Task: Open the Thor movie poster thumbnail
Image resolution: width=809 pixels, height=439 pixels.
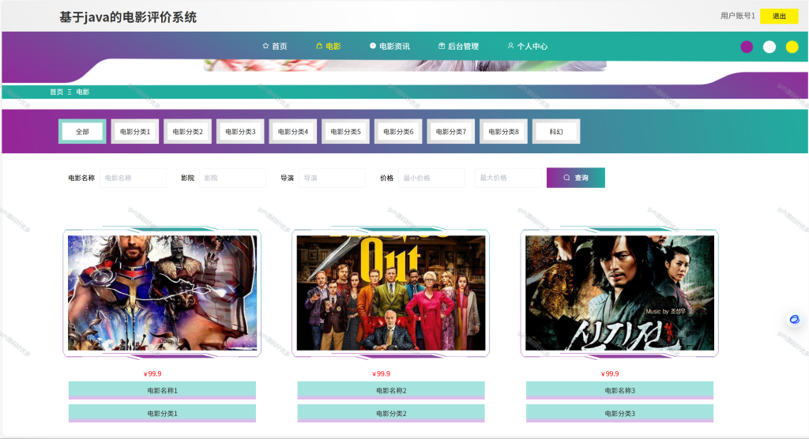Action: click(x=163, y=293)
